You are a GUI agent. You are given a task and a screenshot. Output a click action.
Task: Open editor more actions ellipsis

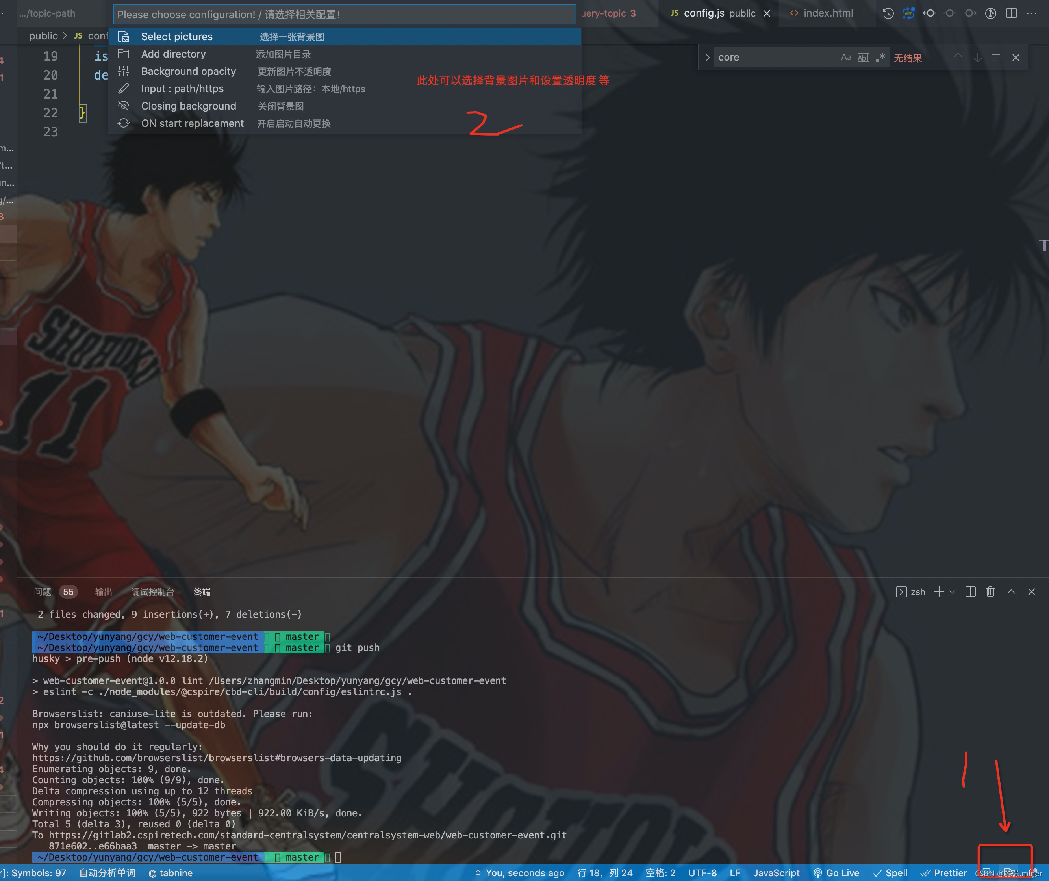pos(1032,13)
